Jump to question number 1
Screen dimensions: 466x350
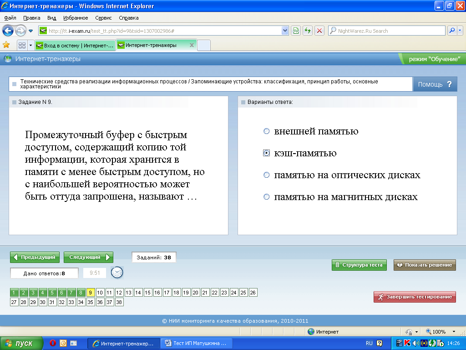[14, 293]
